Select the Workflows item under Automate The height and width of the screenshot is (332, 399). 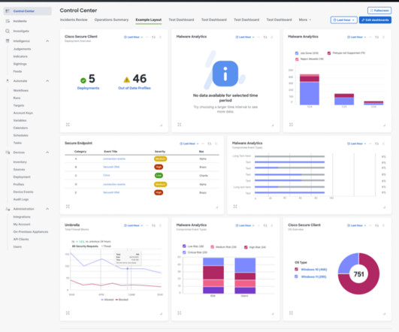pos(21,90)
